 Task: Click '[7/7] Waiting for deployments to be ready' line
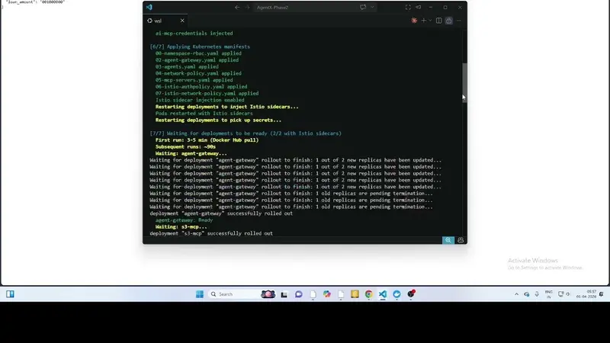[x=246, y=133]
